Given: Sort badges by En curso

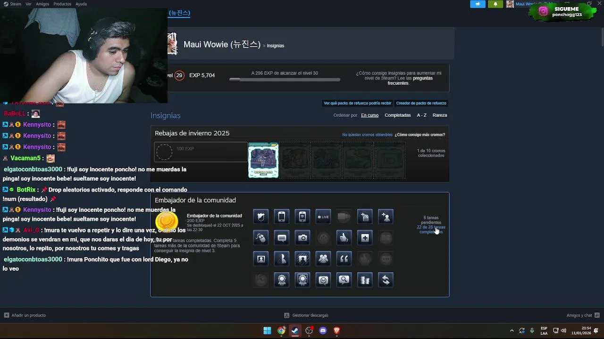Looking at the screenshot, I should click(x=370, y=115).
